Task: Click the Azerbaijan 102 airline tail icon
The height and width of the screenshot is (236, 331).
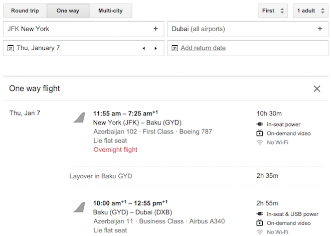Action: pyautogui.click(x=79, y=117)
